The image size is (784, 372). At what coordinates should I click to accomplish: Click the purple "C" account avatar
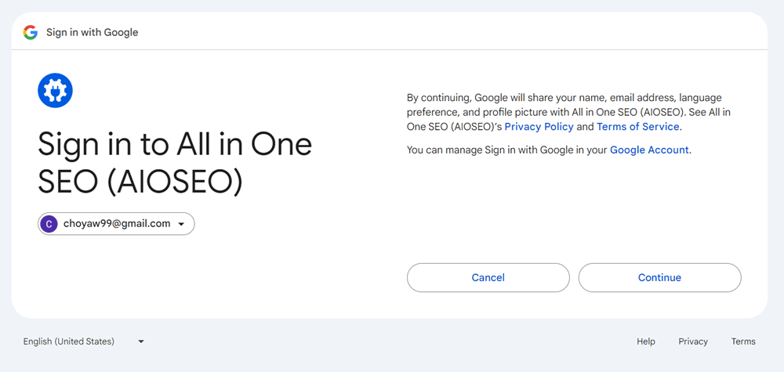tap(49, 224)
